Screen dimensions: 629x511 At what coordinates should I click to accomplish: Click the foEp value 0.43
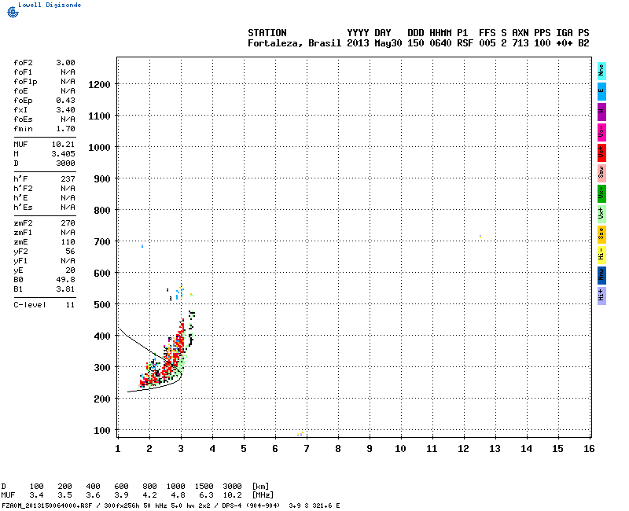pos(65,101)
